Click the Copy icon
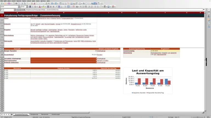The height and width of the screenshot is (118, 211). click(25, 4)
